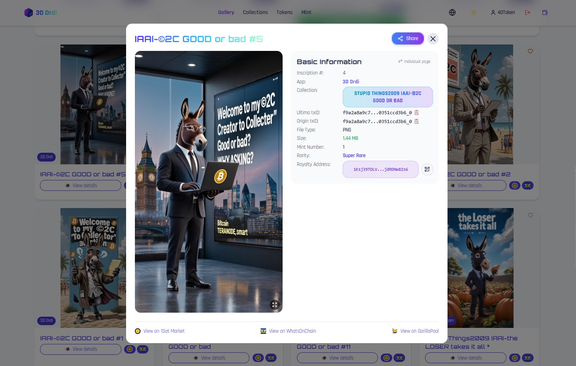This screenshot has width=576, height=366.
Task: Follow the 3D Ordi app link
Action: click(x=351, y=81)
